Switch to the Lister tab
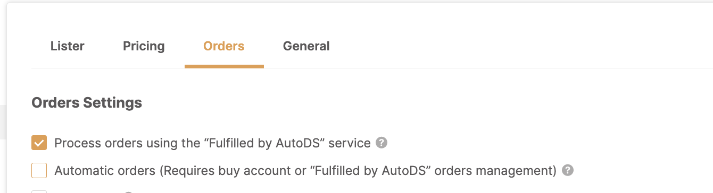The image size is (713, 193). [x=68, y=46]
